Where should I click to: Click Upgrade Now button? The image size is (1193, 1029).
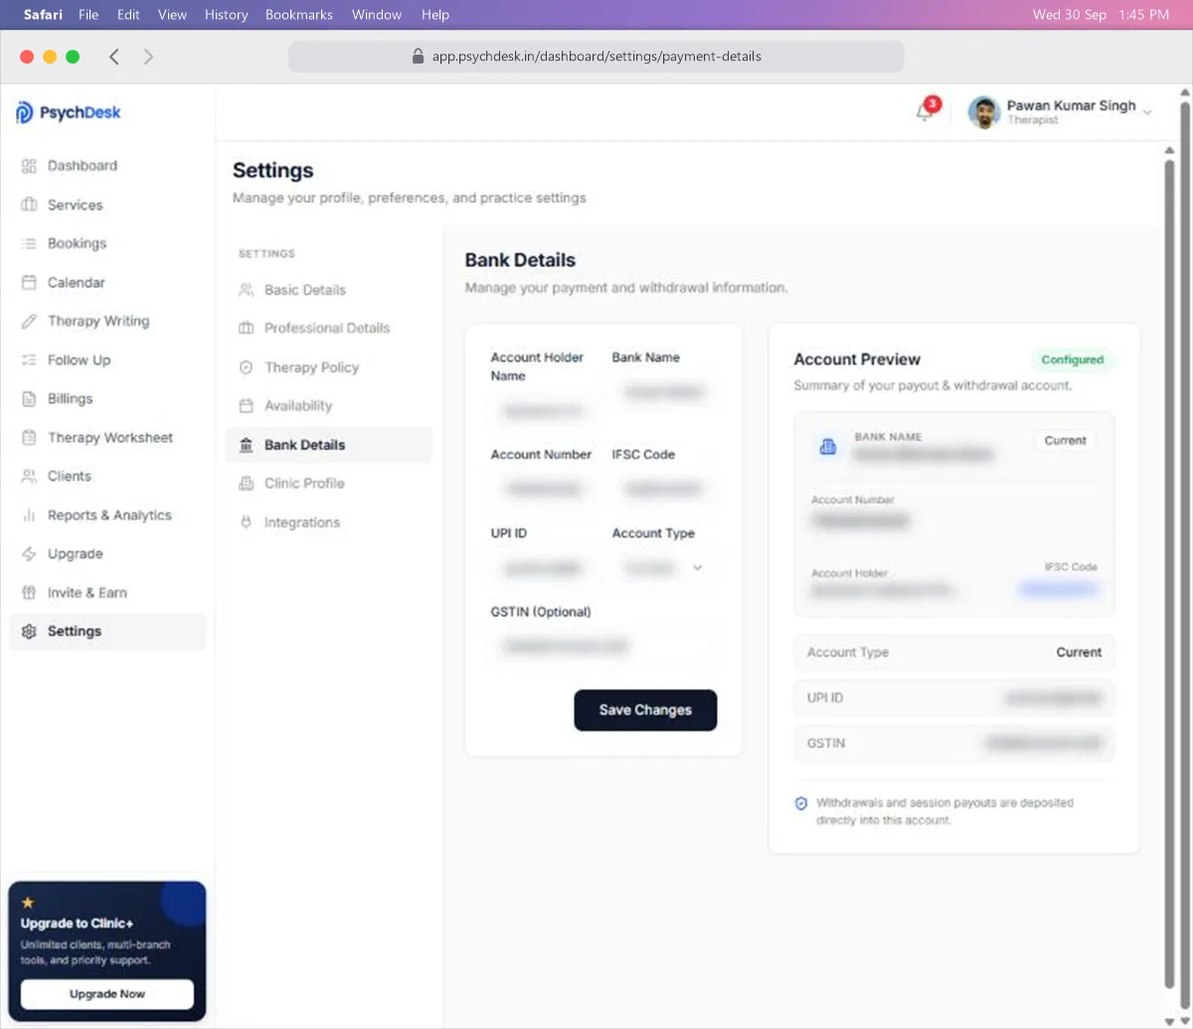107,994
